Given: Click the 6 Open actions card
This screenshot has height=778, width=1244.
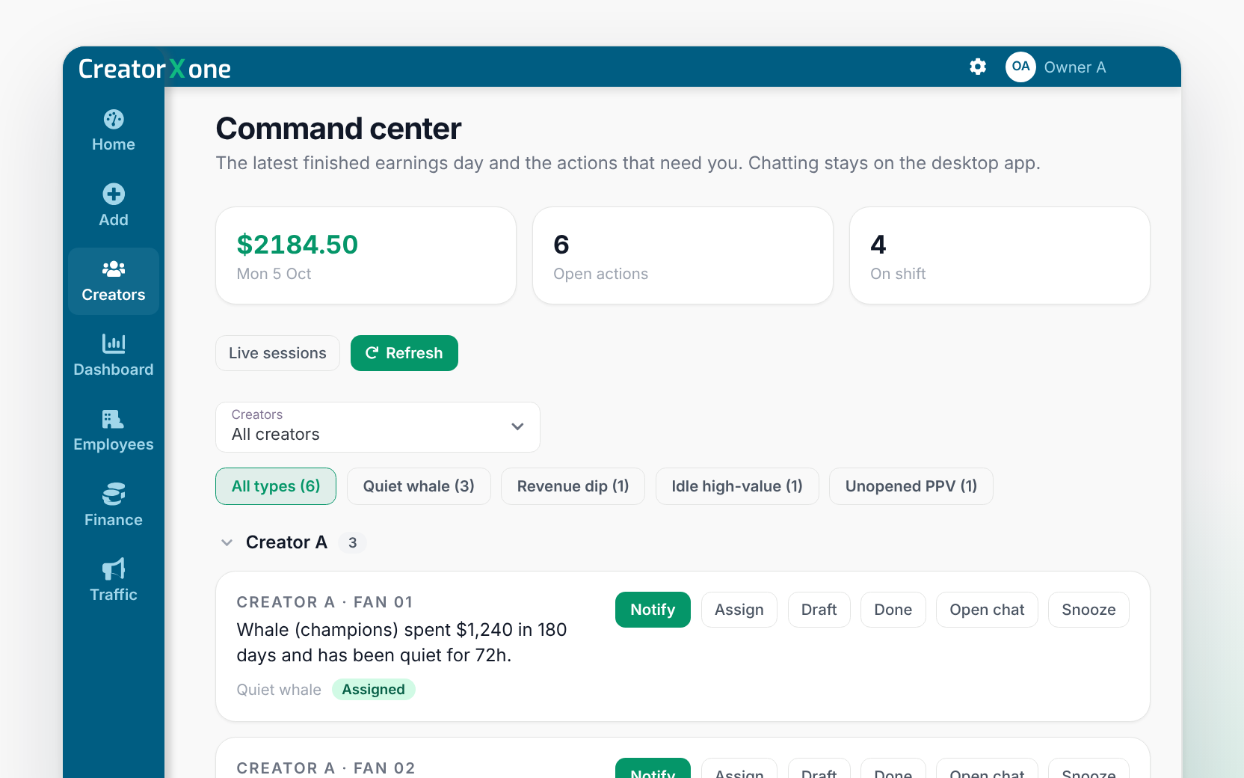Looking at the screenshot, I should [683, 255].
